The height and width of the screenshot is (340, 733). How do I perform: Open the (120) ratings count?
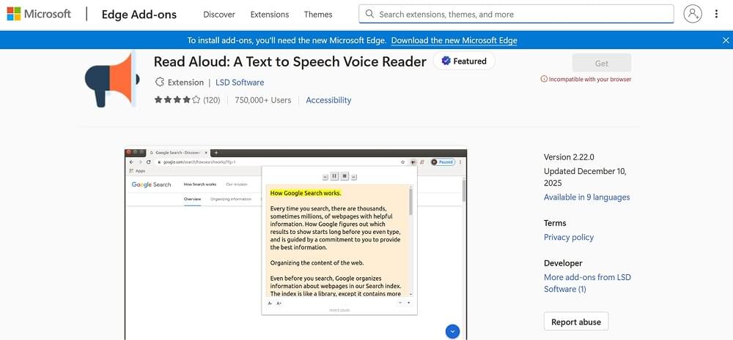pos(212,100)
